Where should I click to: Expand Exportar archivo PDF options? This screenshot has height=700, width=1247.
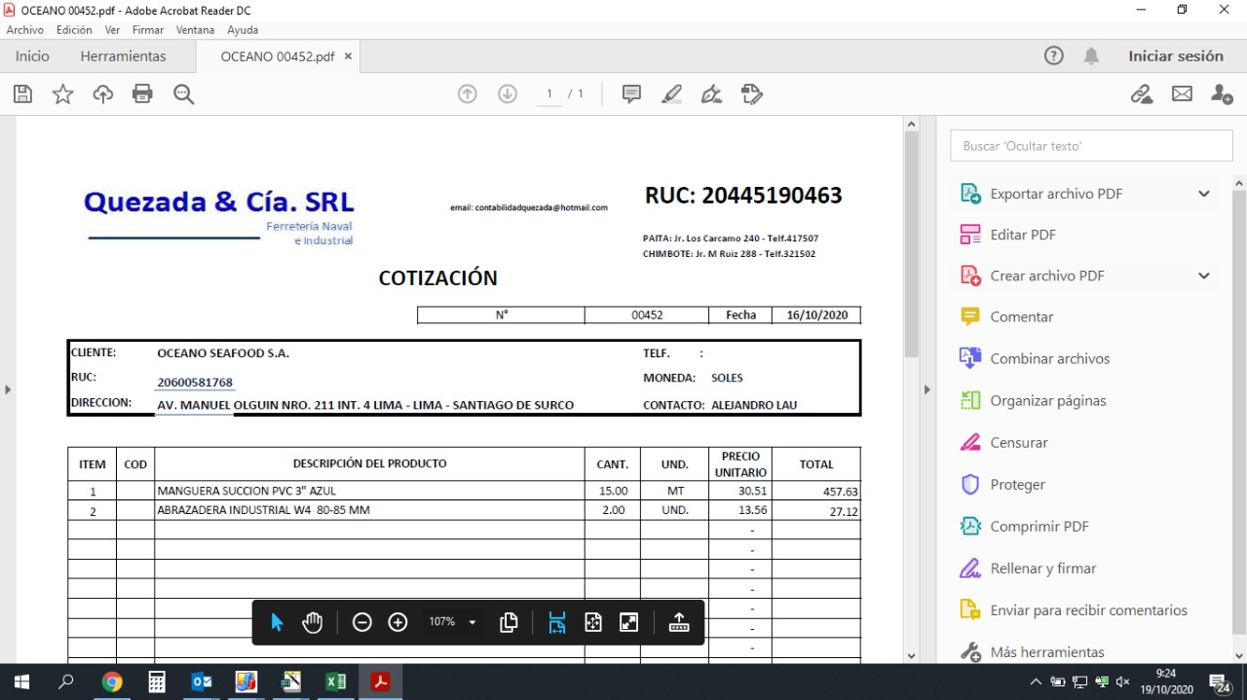pyautogui.click(x=1204, y=194)
